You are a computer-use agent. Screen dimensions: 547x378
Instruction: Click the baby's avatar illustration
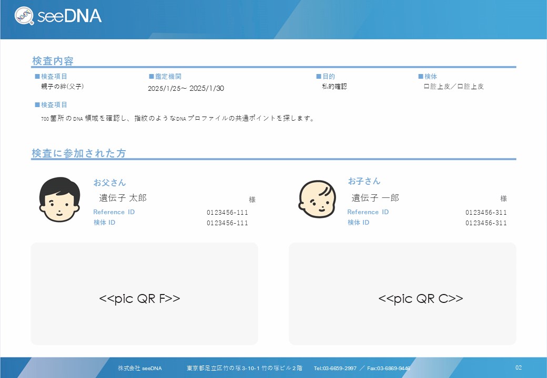coord(317,199)
